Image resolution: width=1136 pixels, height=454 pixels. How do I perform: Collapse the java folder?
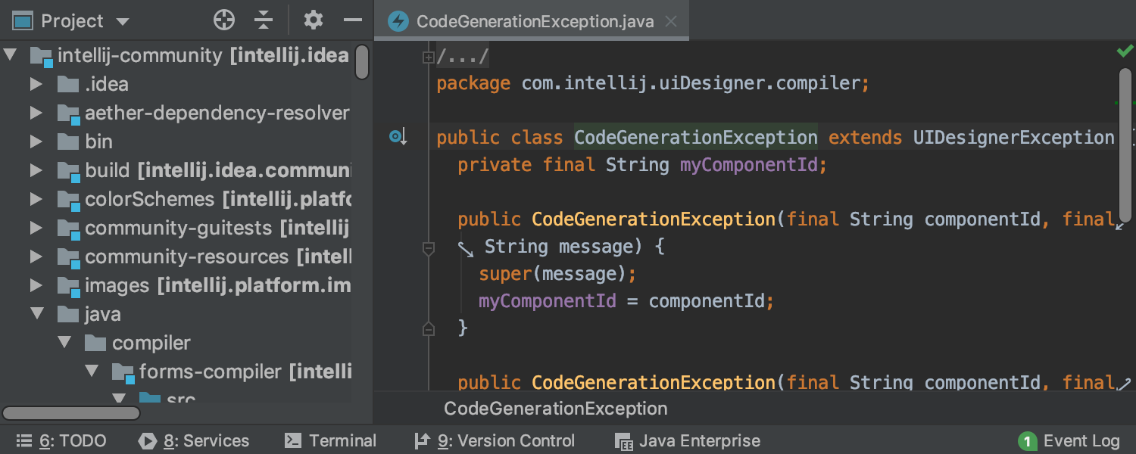37,313
